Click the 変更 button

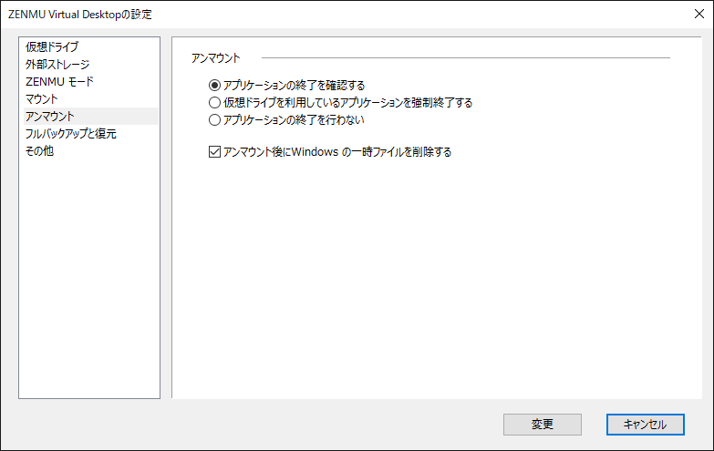click(x=543, y=425)
